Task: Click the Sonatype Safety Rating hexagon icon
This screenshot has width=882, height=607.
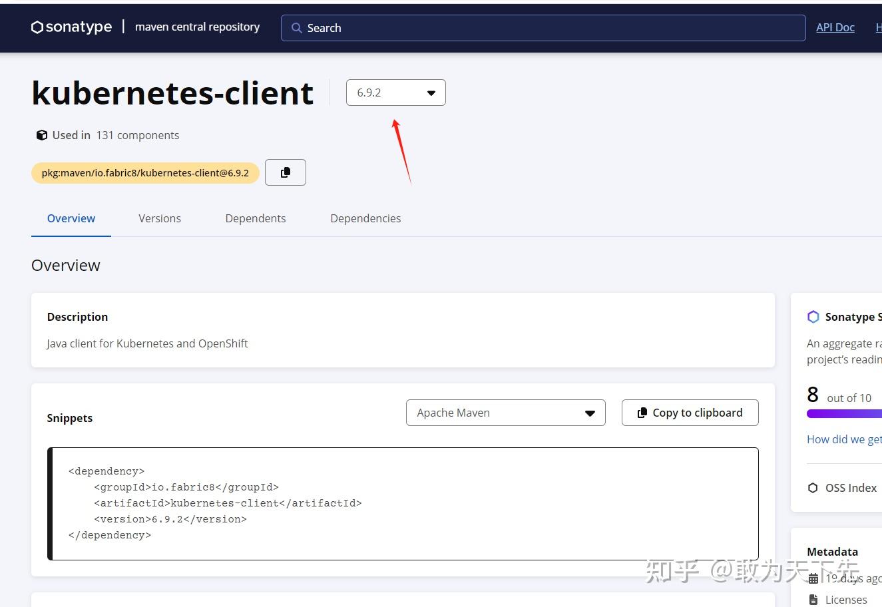Action: (813, 317)
